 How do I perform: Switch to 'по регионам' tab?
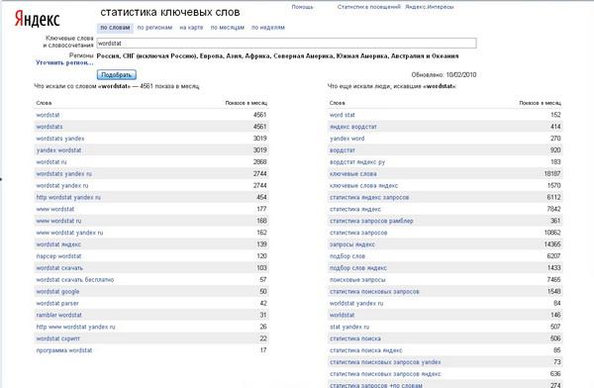(x=154, y=28)
